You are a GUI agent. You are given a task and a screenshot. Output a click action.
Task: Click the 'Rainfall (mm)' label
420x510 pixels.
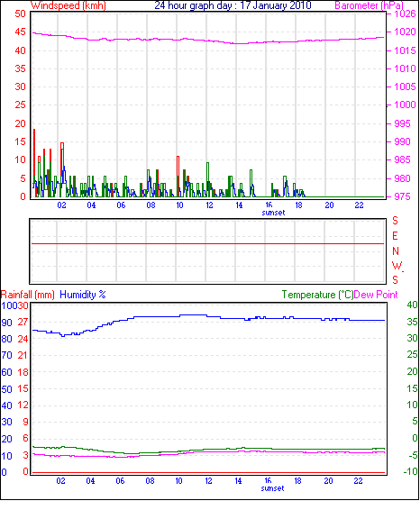click(x=28, y=295)
